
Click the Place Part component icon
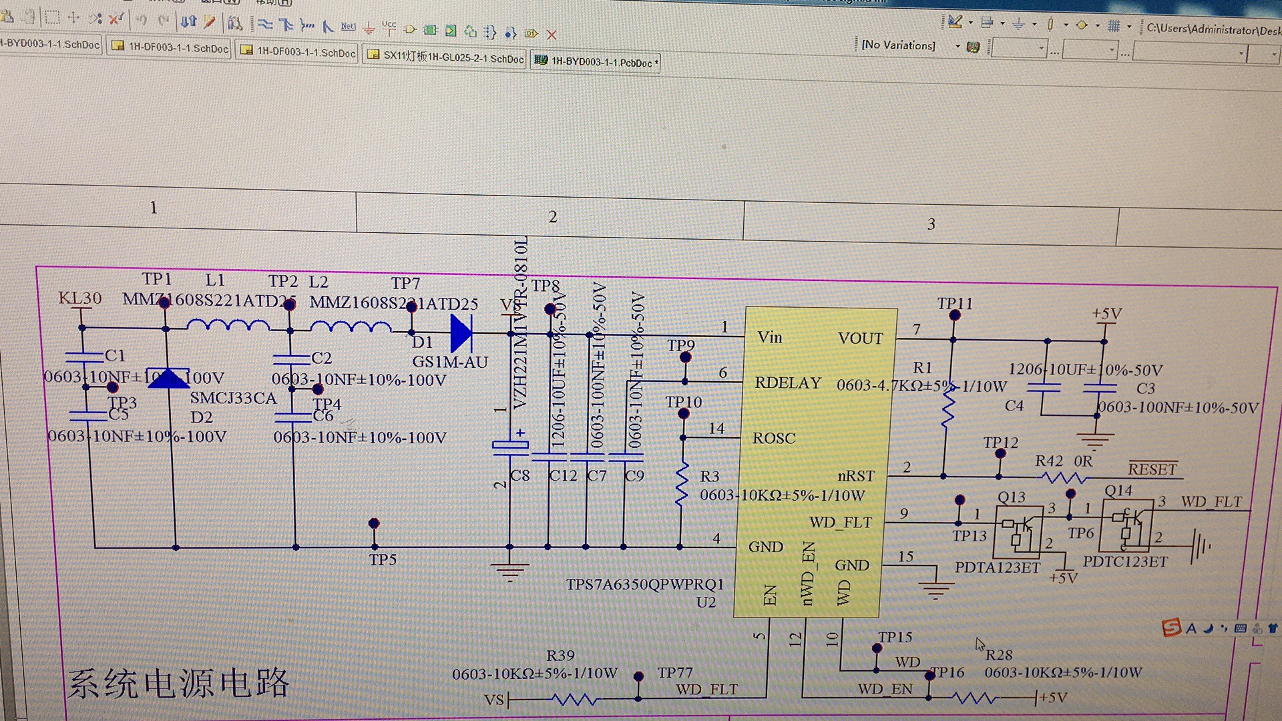click(x=410, y=29)
